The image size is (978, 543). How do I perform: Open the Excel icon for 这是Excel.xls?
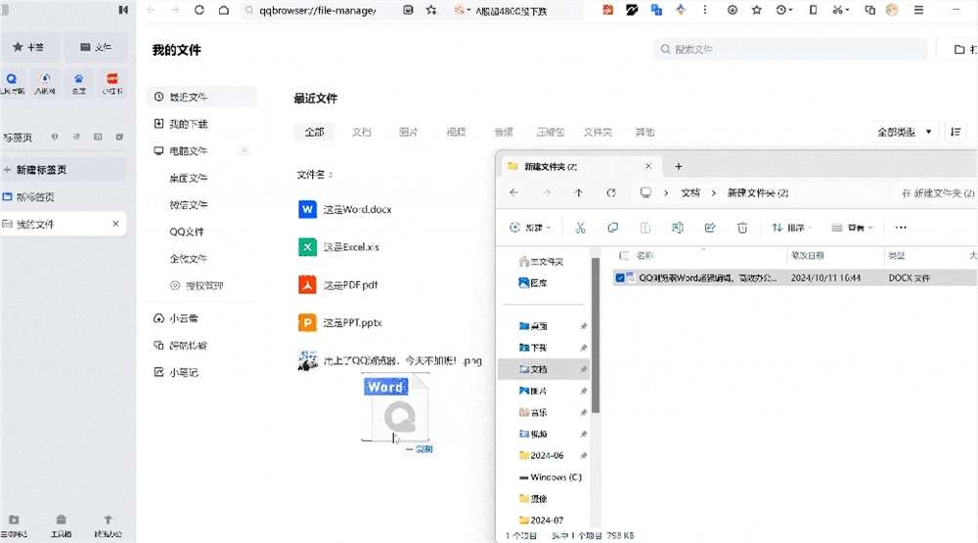click(307, 247)
